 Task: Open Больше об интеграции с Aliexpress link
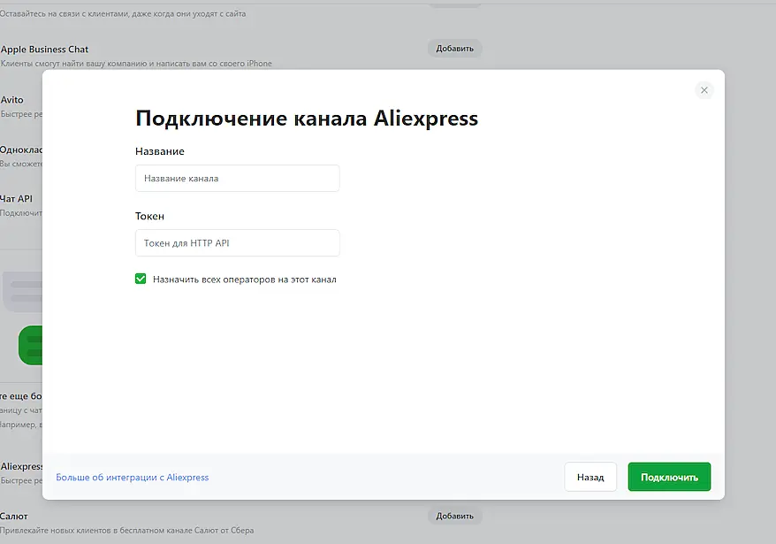coord(133,477)
